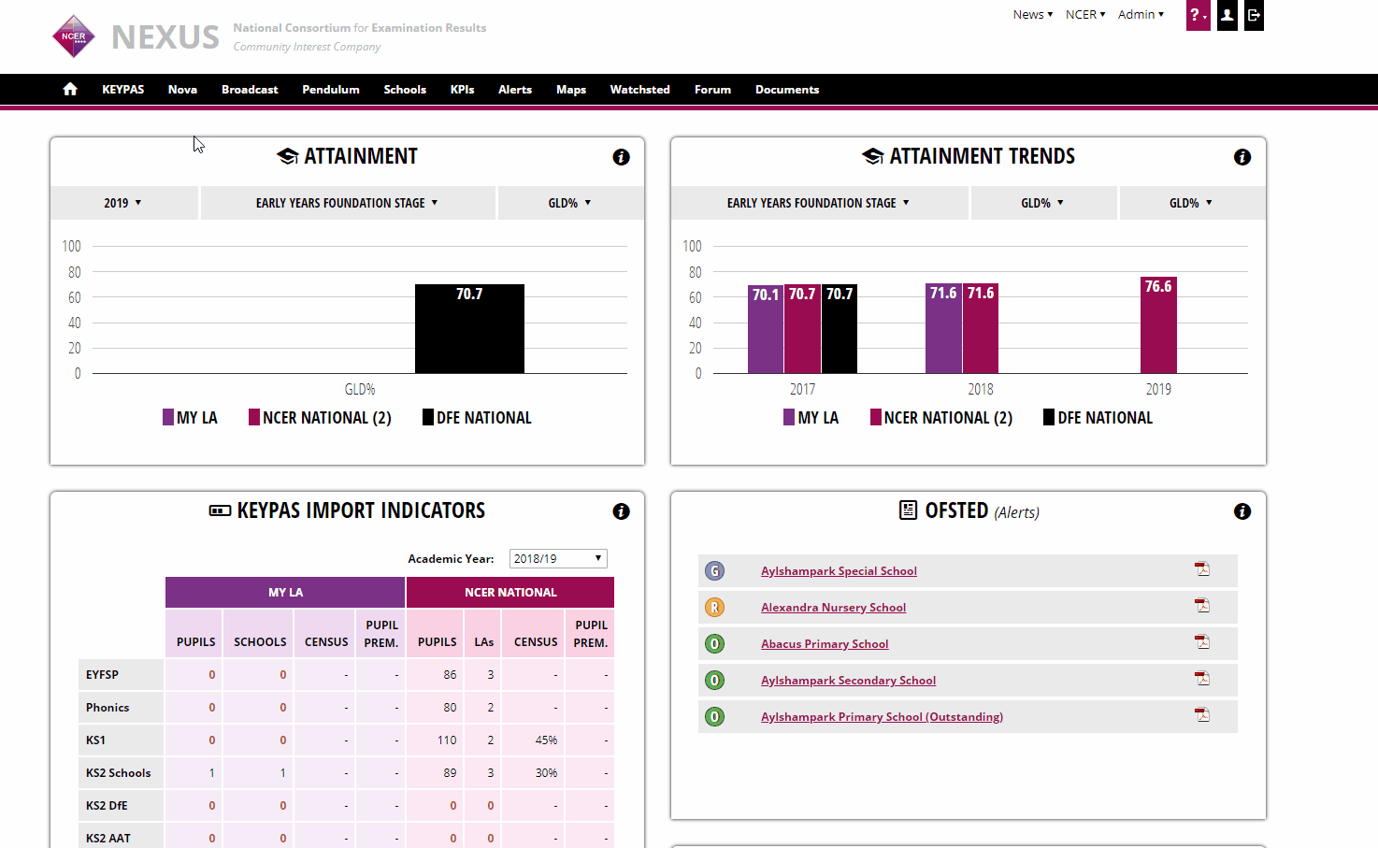Click the info icon on KEYPAS Import Indicators

point(621,511)
